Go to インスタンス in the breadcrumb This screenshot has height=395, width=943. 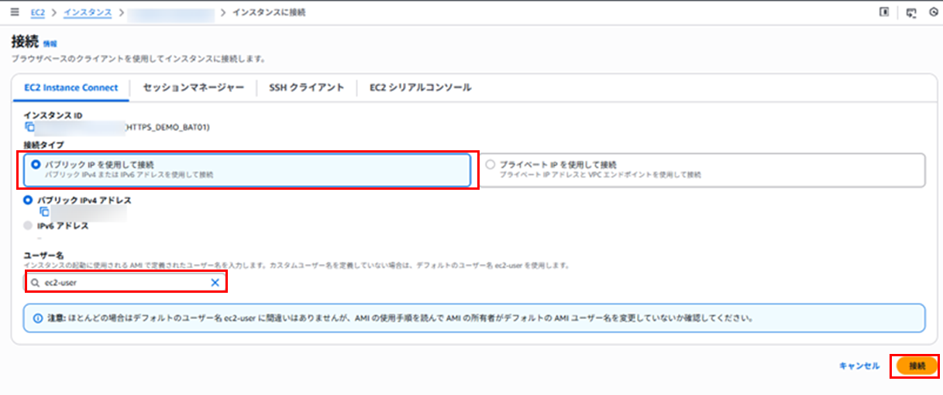click(87, 12)
